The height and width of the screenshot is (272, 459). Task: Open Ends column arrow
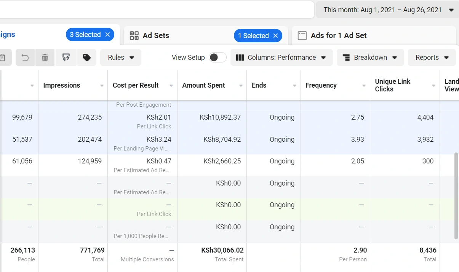294,86
